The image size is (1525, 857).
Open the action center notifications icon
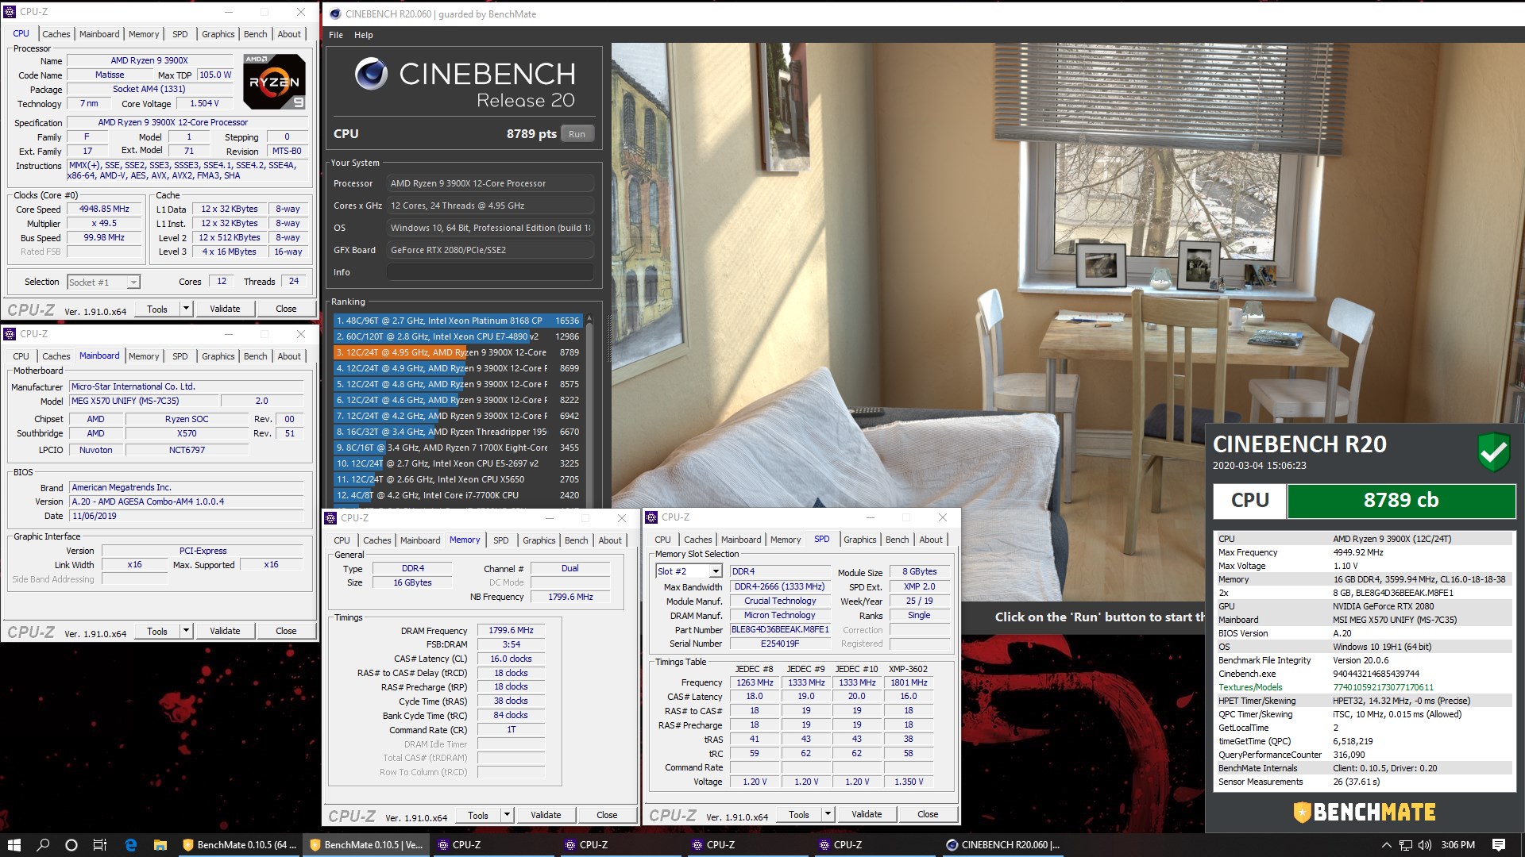tap(1499, 844)
